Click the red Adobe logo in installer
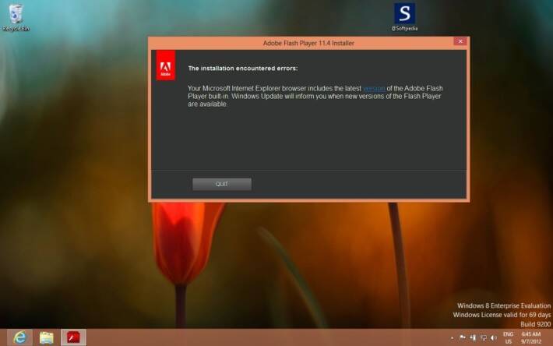 166,65
